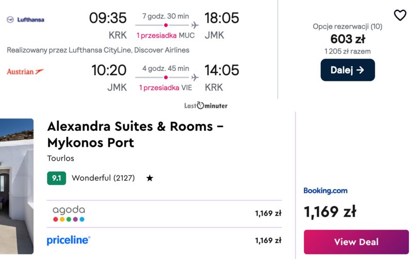Click the 09:35 KRK departure time
The height and width of the screenshot is (259, 412).
(x=108, y=18)
